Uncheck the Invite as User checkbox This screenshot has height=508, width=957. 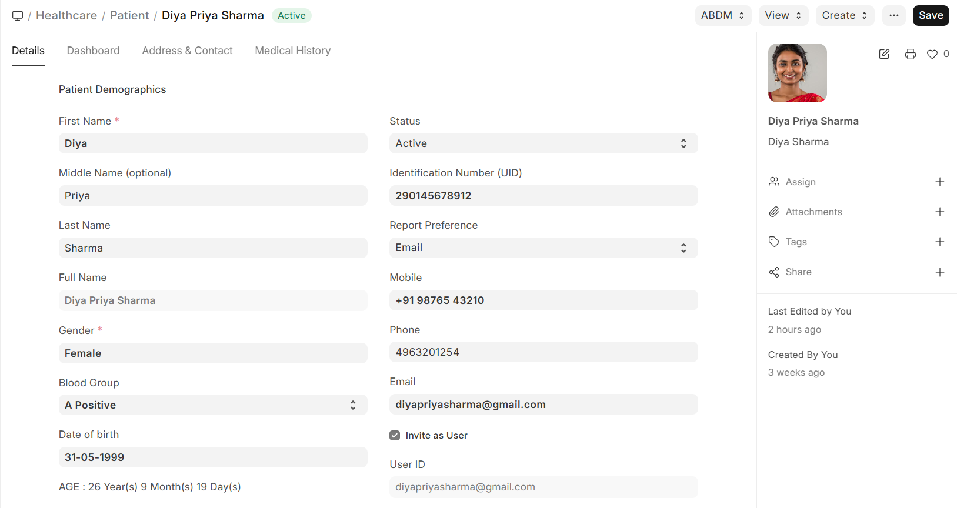pos(395,436)
